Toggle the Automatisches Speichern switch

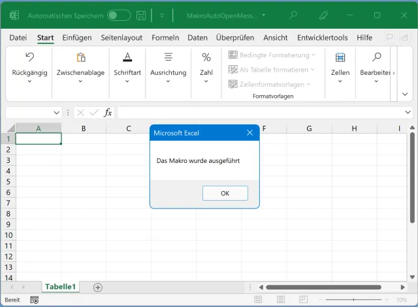[x=118, y=15]
